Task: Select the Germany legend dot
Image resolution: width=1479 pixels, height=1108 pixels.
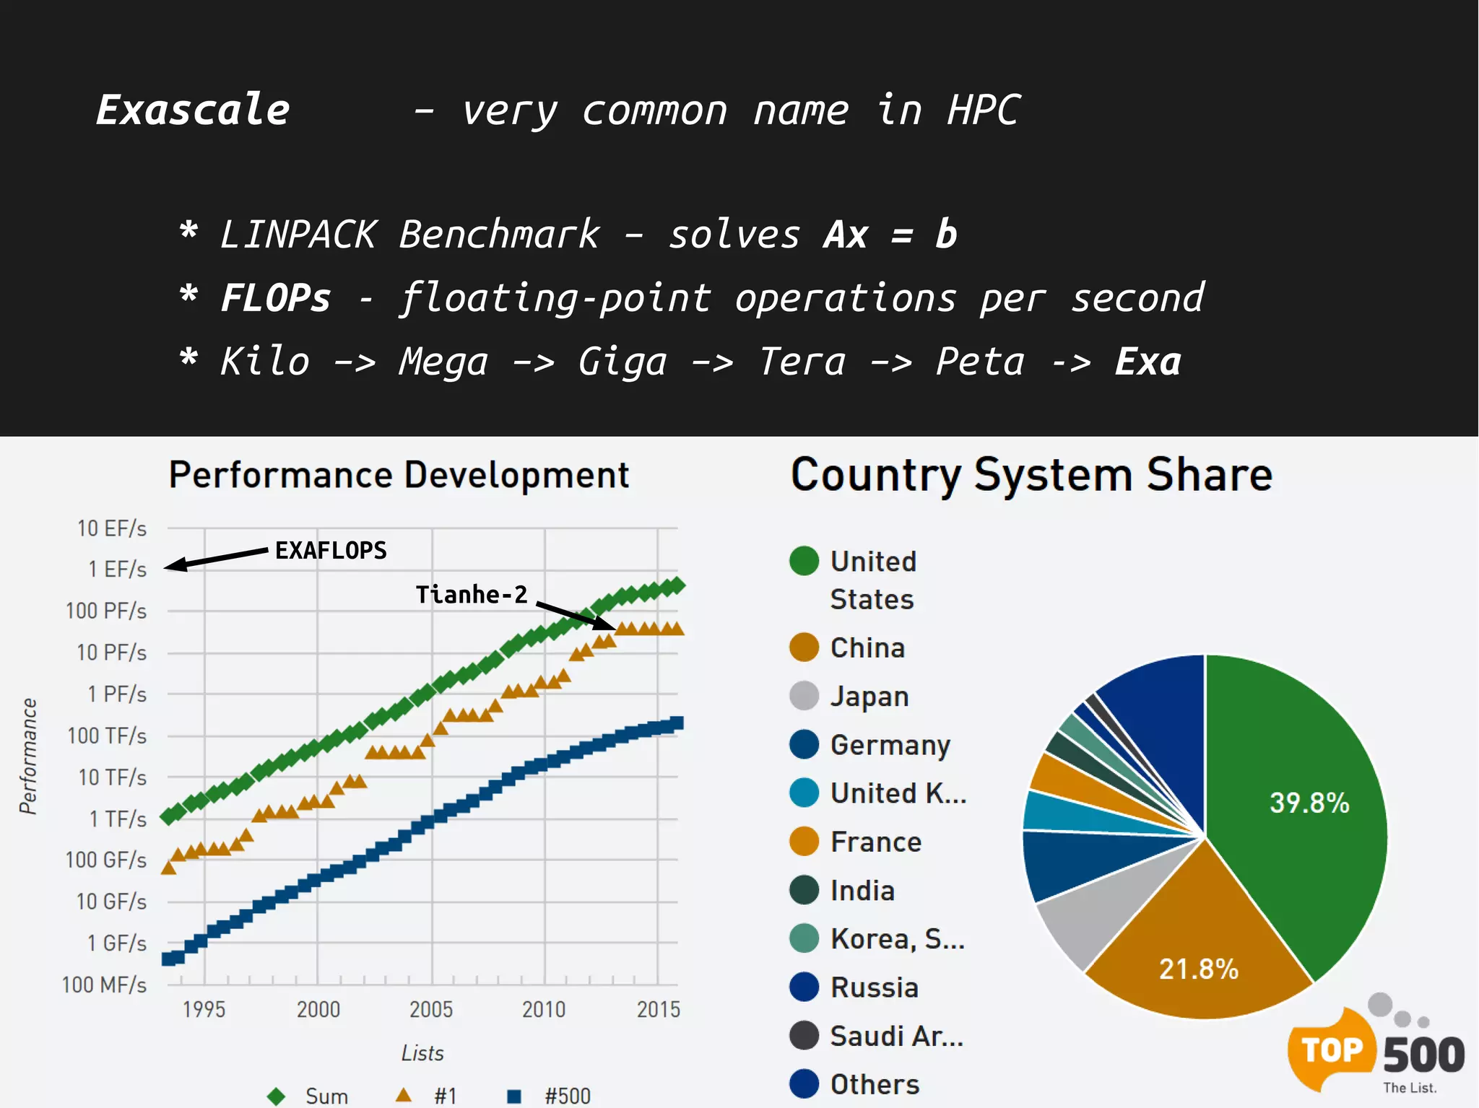Action: (x=804, y=744)
